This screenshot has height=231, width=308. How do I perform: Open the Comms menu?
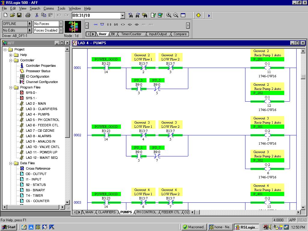tap(49, 8)
